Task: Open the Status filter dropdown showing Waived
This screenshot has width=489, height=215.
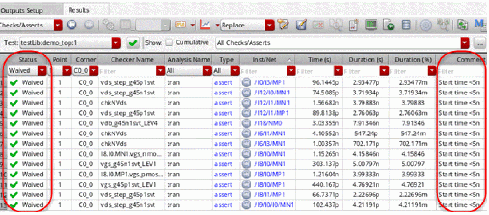Action: coord(42,71)
